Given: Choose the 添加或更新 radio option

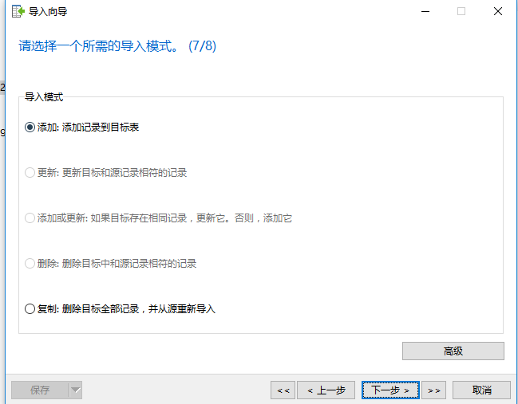Looking at the screenshot, I should (30, 218).
